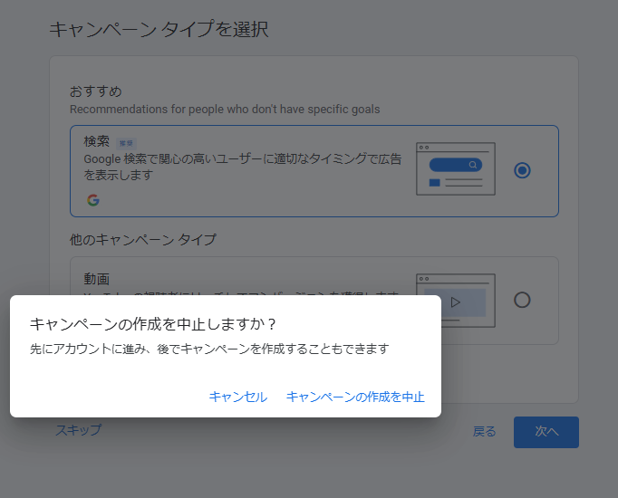Image resolution: width=618 pixels, height=498 pixels.
Task: Click the 動画 card title text
Action: (97, 279)
